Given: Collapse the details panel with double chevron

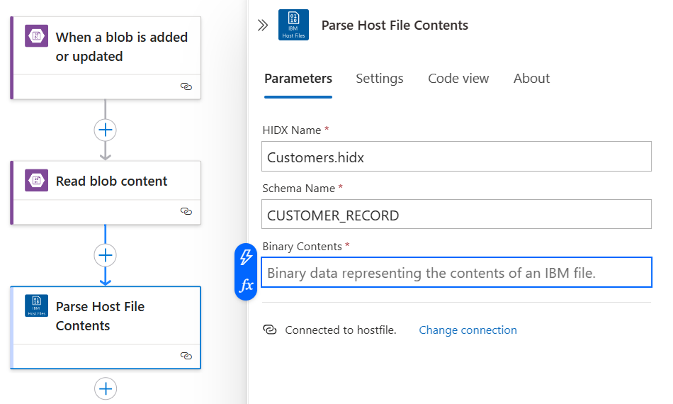Looking at the screenshot, I should click(x=263, y=26).
